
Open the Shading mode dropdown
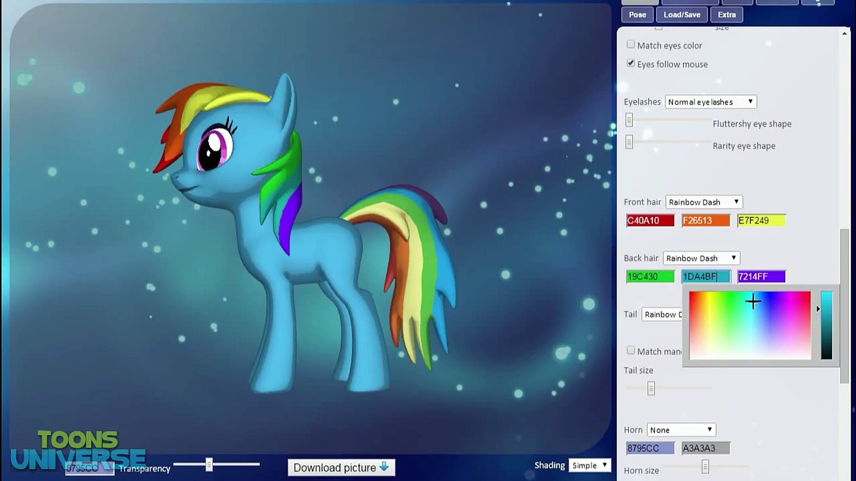pyautogui.click(x=589, y=465)
